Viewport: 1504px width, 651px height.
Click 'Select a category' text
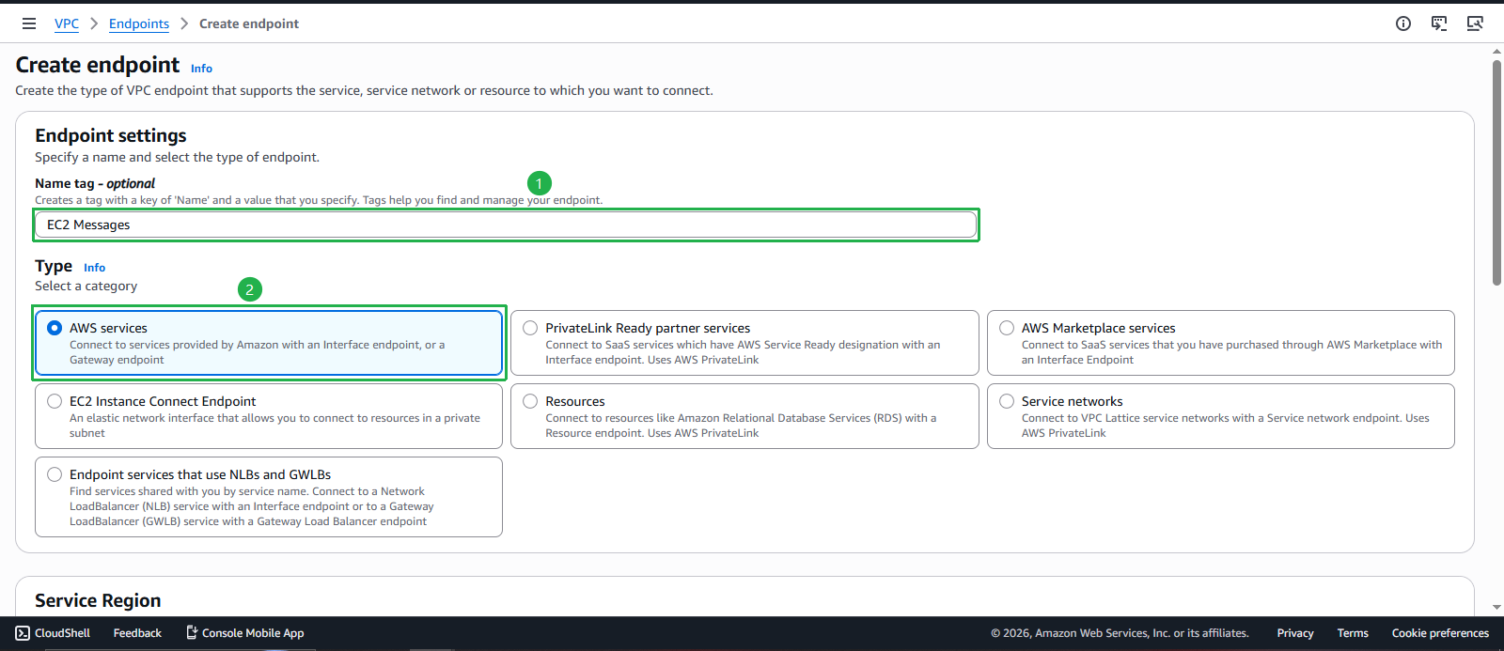[x=86, y=287]
